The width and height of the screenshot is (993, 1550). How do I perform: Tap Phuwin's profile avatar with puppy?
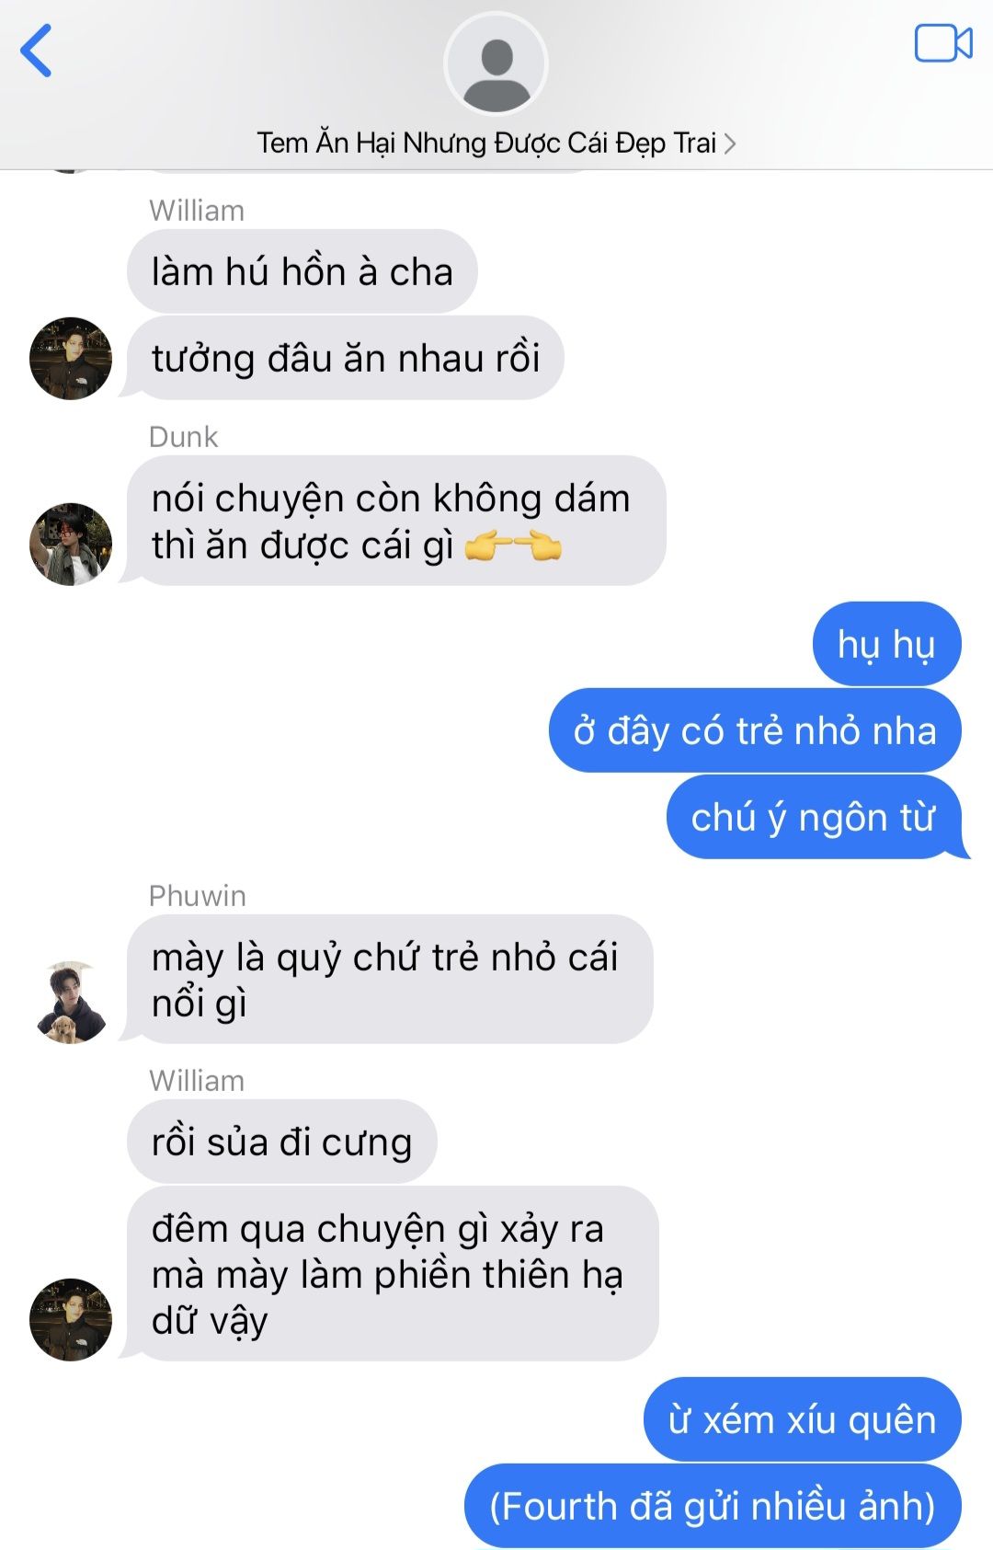point(71,1003)
